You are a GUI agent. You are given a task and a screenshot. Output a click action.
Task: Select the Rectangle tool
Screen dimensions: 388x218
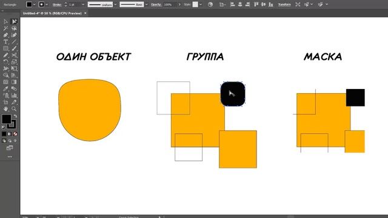pyautogui.click(x=5, y=48)
